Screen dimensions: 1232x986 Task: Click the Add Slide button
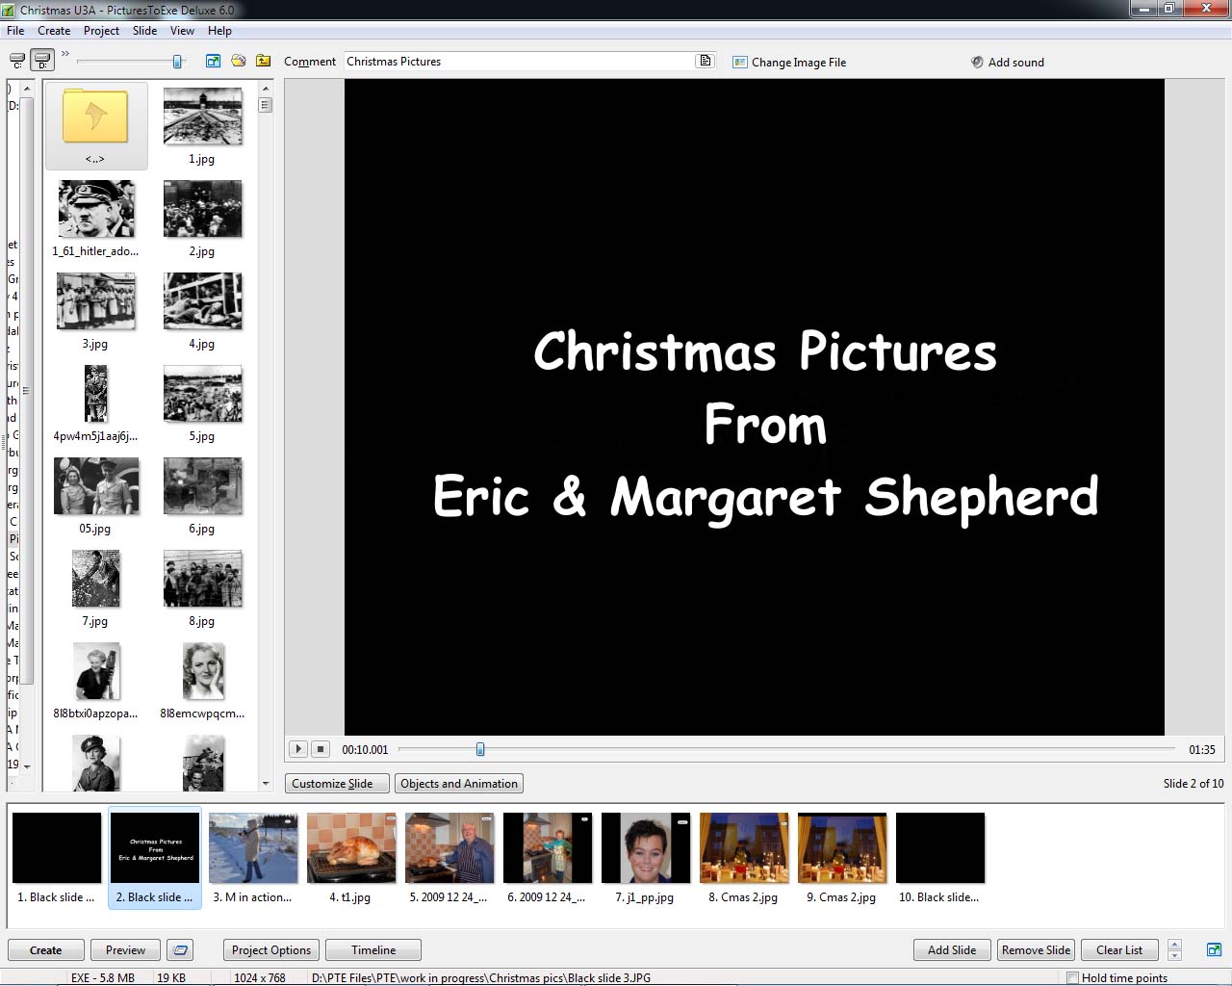(952, 949)
